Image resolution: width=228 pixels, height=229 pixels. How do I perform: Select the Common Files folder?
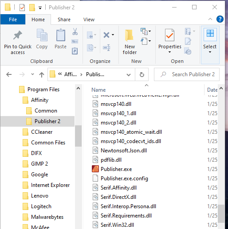point(48,143)
